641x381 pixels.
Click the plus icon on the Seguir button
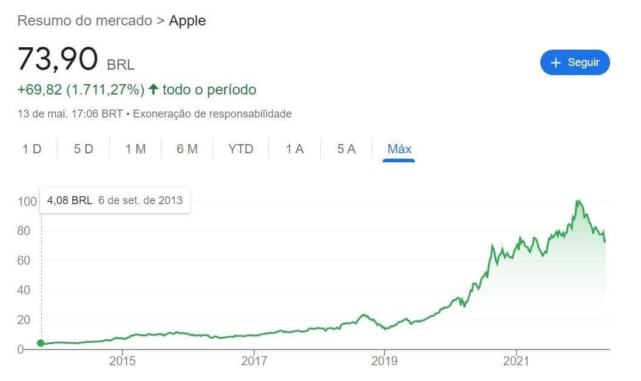(557, 62)
